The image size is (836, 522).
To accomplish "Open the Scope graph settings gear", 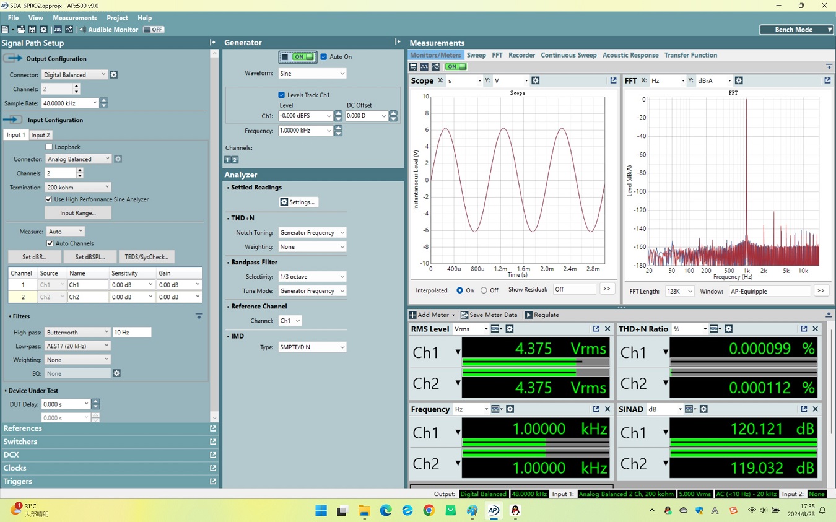I will (x=536, y=80).
